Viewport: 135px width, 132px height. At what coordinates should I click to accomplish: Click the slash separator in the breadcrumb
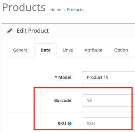64,10
